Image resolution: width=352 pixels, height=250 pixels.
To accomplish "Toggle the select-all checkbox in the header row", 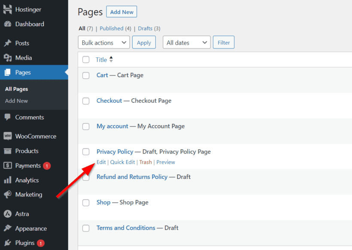I will tap(85, 60).
